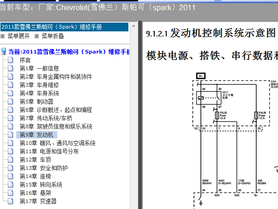
Task: Open 第6章 诊断概述、起点和编程
Action: [56, 110]
